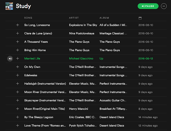Select the song On My Own
The height and width of the screenshot is (131, 171).
click(x=32, y=67)
